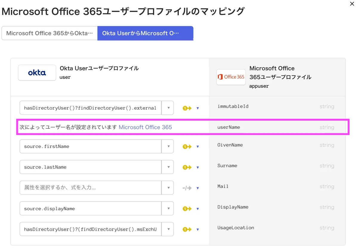Switch to Microsoft Office 365からOkta tab
The width and height of the screenshot is (358, 249).
click(x=50, y=33)
